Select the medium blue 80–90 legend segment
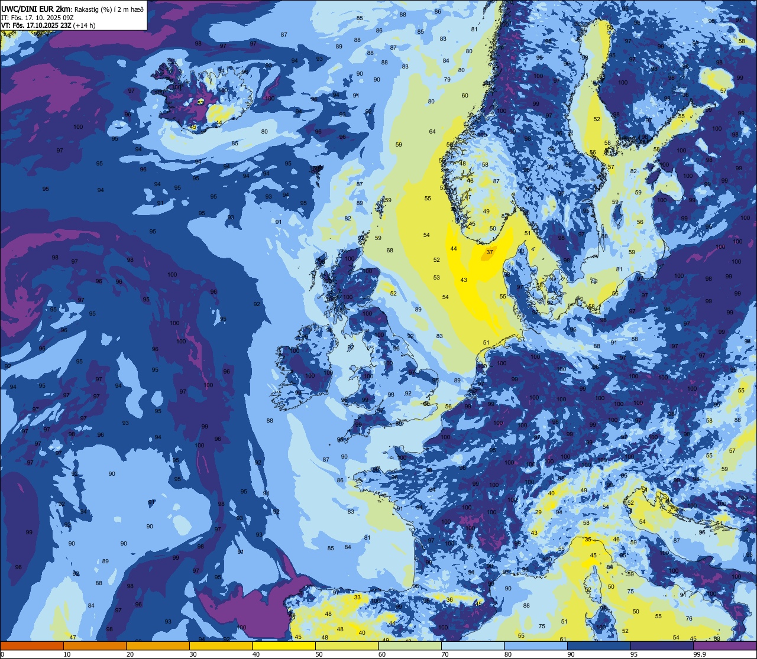757x659 pixels. click(x=536, y=645)
